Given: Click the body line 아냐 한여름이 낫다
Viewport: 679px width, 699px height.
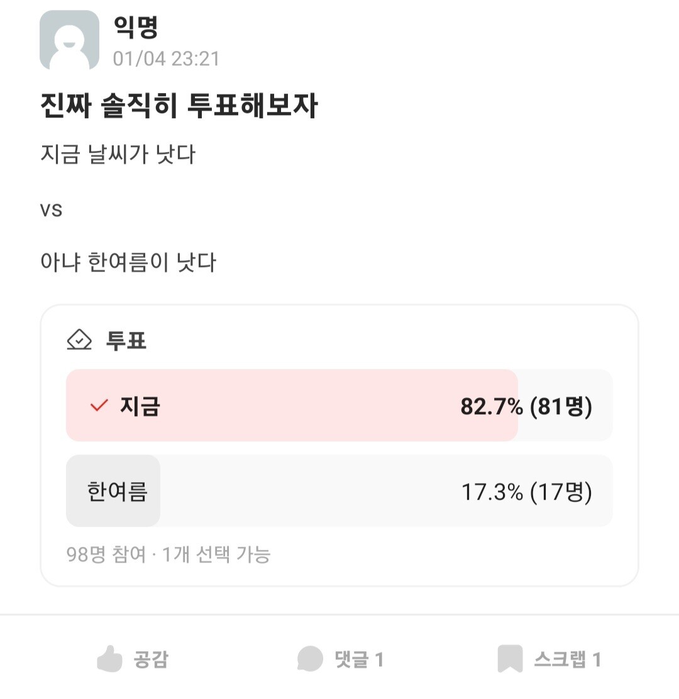Looking at the screenshot, I should point(128,262).
